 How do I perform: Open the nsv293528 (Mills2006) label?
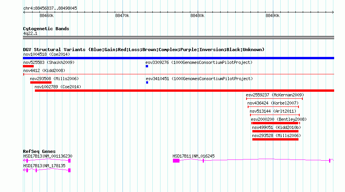tap(276, 135)
